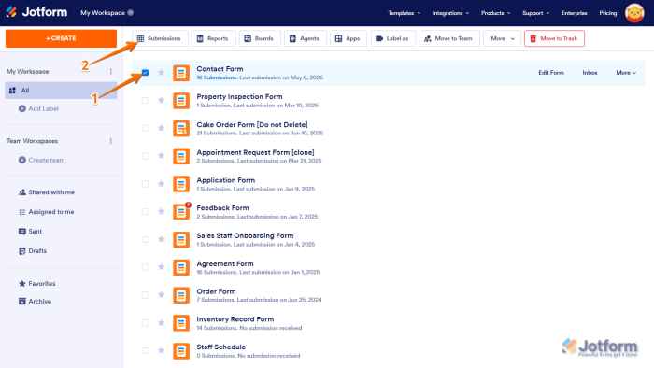Viewport: 654px width, 368px height.
Task: Open Shared with me section
Action: tap(47, 192)
